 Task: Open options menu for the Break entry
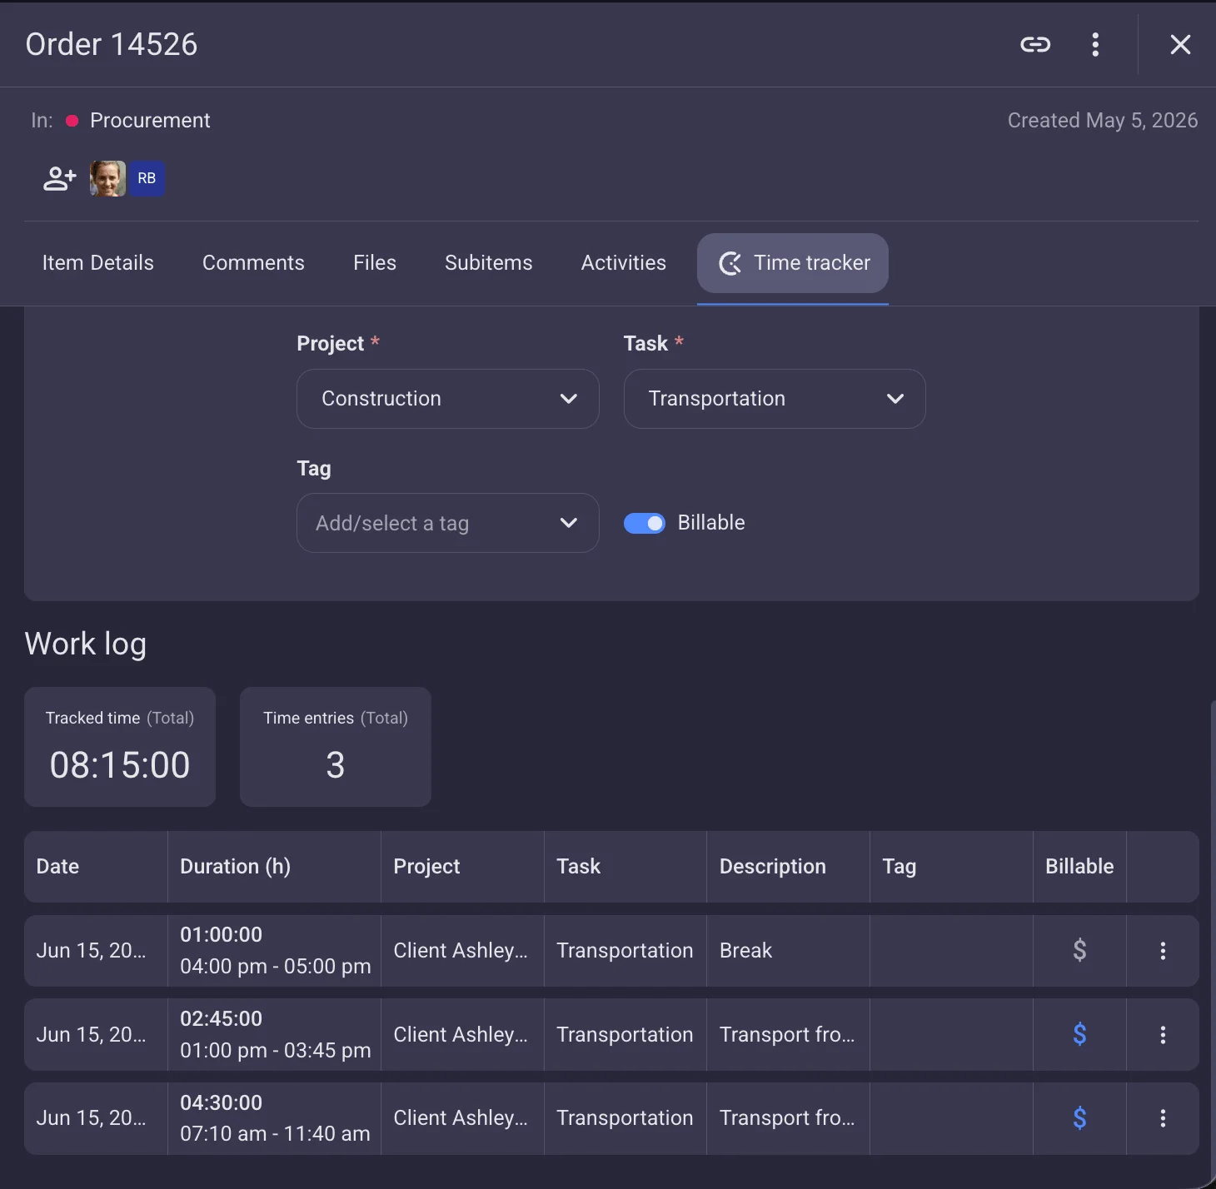coord(1163,951)
